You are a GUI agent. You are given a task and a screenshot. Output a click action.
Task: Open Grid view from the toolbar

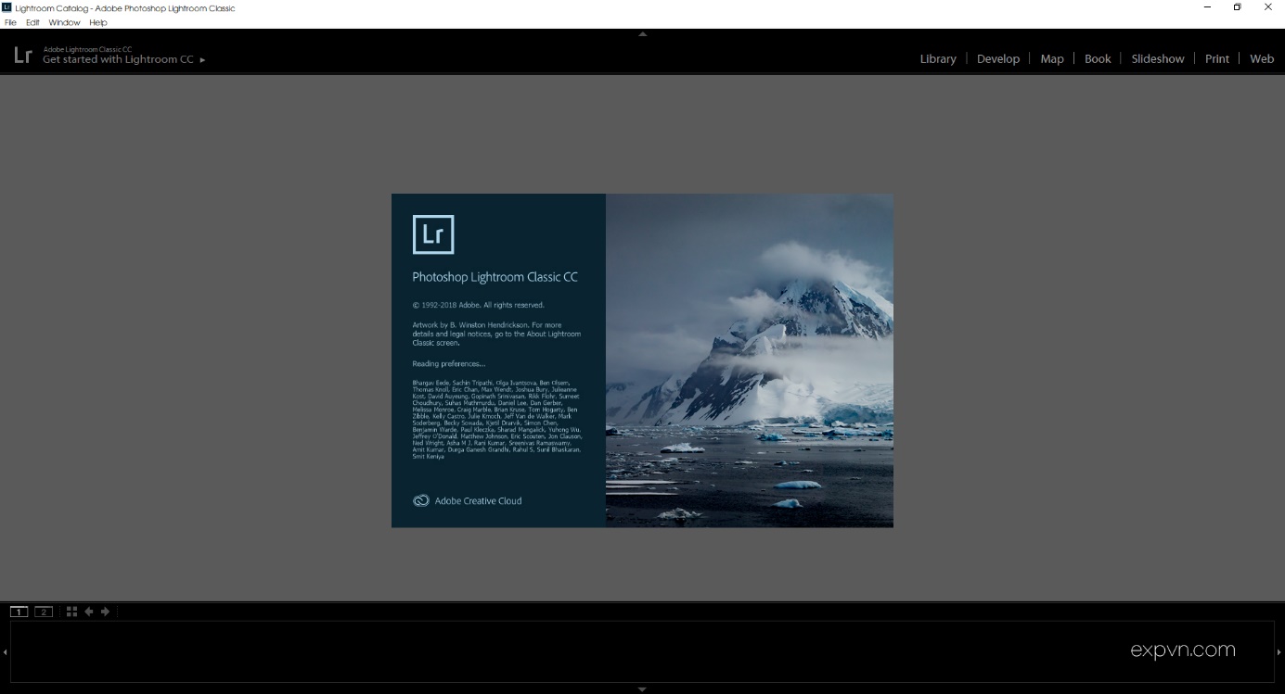[x=71, y=612]
